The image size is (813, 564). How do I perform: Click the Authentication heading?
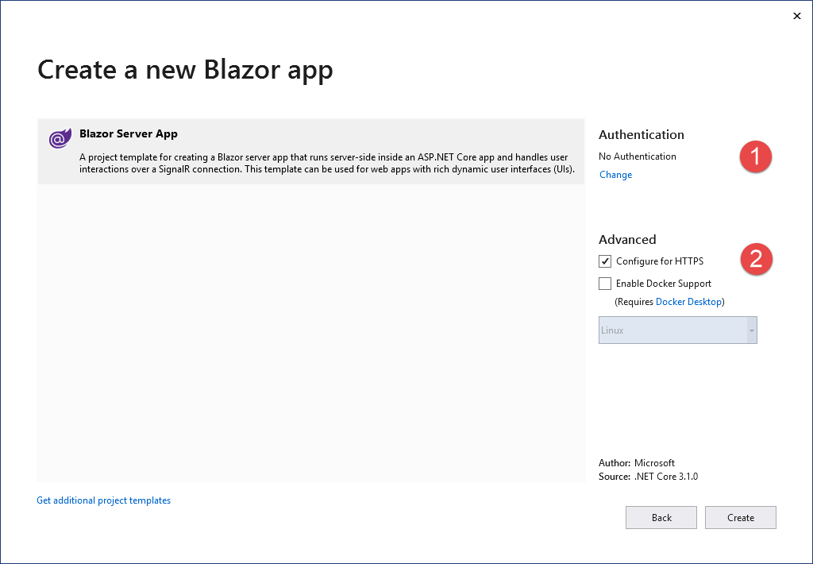tap(642, 135)
